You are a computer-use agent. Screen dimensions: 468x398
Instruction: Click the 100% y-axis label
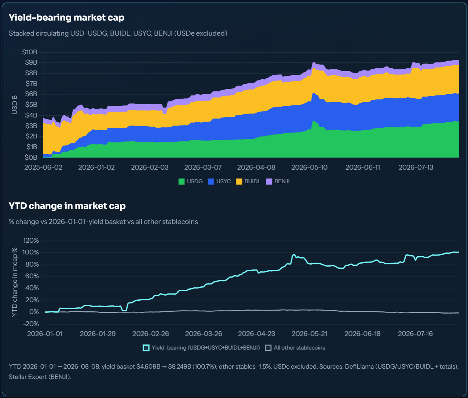pos(31,252)
